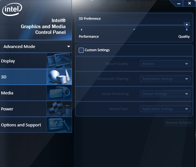Click the Restore Defaults button

point(179,123)
